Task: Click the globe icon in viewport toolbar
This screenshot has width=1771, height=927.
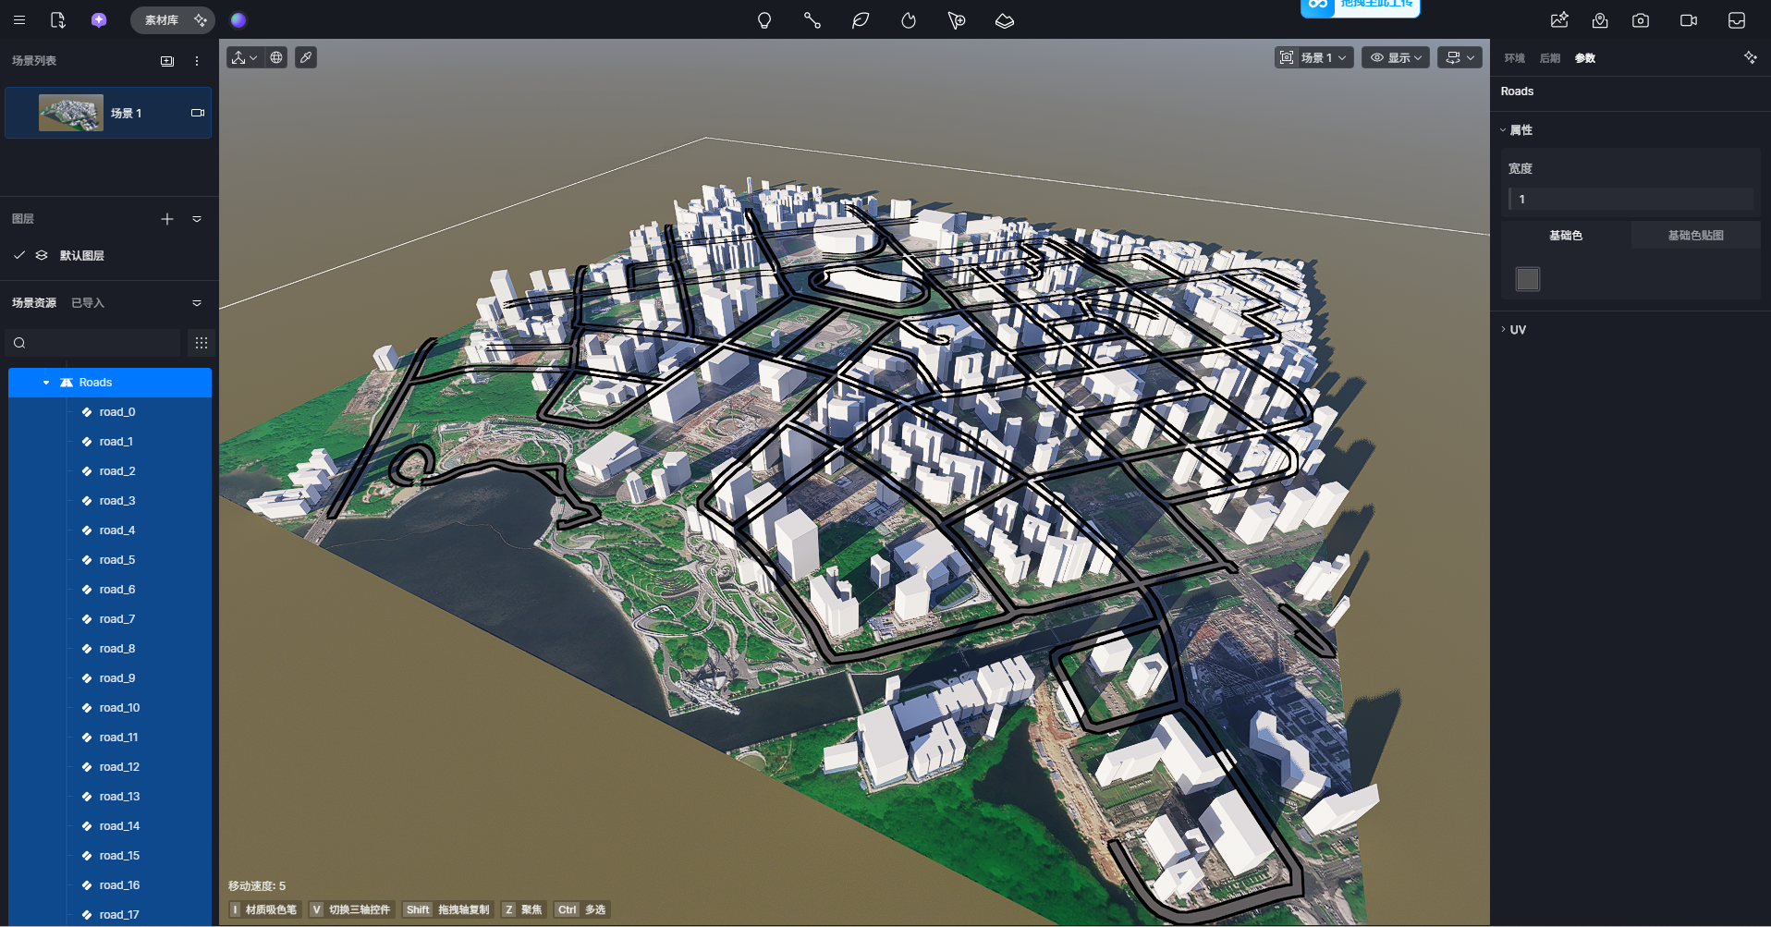Action: [x=276, y=57]
